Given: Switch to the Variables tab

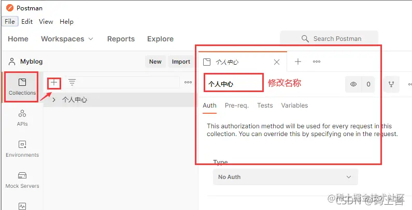Looking at the screenshot, I should tap(294, 106).
